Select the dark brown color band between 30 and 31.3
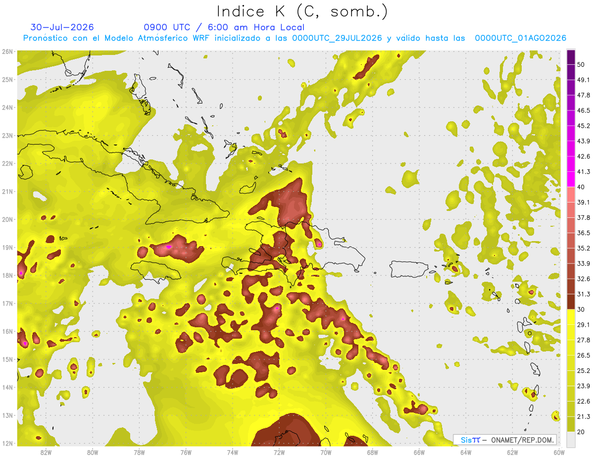Viewport: 594px width, 459px height. 571,302
